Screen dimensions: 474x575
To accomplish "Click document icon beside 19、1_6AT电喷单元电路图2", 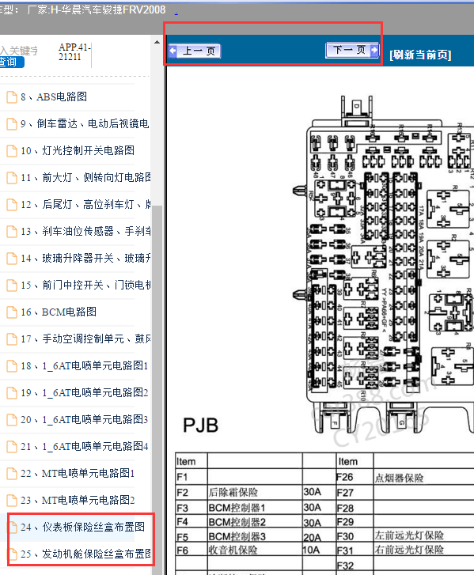I will coord(12,393).
